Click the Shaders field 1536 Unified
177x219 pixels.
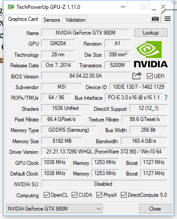click(x=65, y=108)
